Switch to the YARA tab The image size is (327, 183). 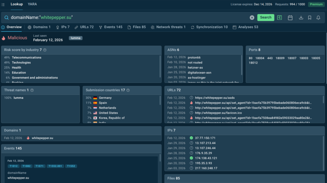click(32, 4)
